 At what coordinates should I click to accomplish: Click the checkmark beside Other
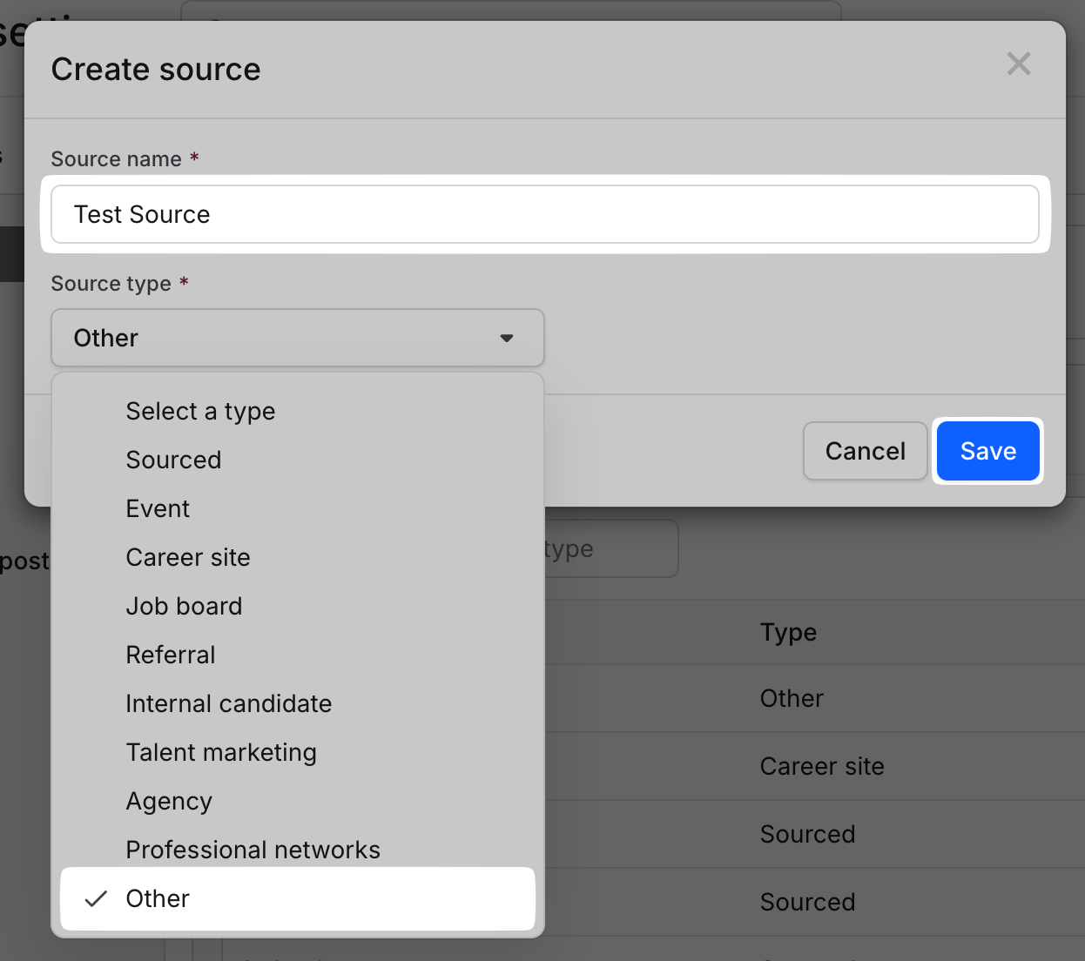[96, 898]
